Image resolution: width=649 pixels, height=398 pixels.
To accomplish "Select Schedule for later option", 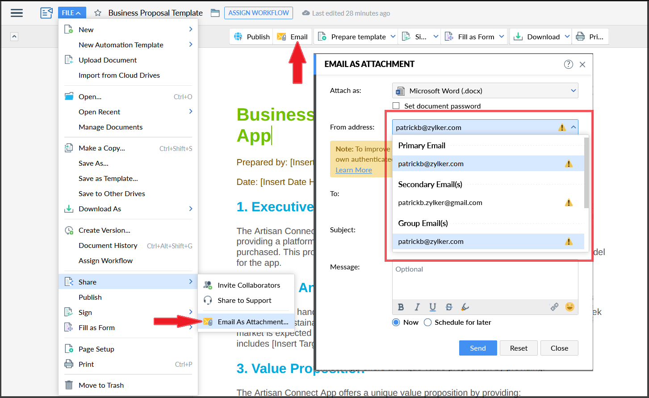I will pos(427,323).
